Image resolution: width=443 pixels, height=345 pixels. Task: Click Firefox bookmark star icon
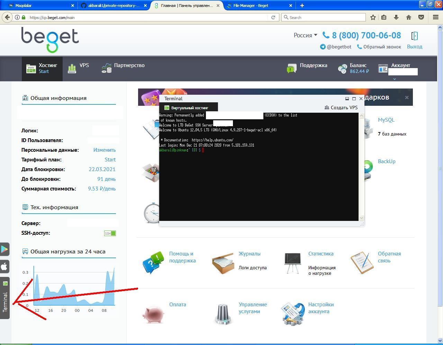click(373, 17)
